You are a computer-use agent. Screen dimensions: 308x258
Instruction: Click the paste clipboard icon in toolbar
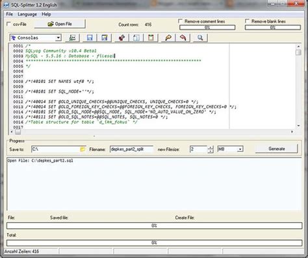(x=151, y=38)
